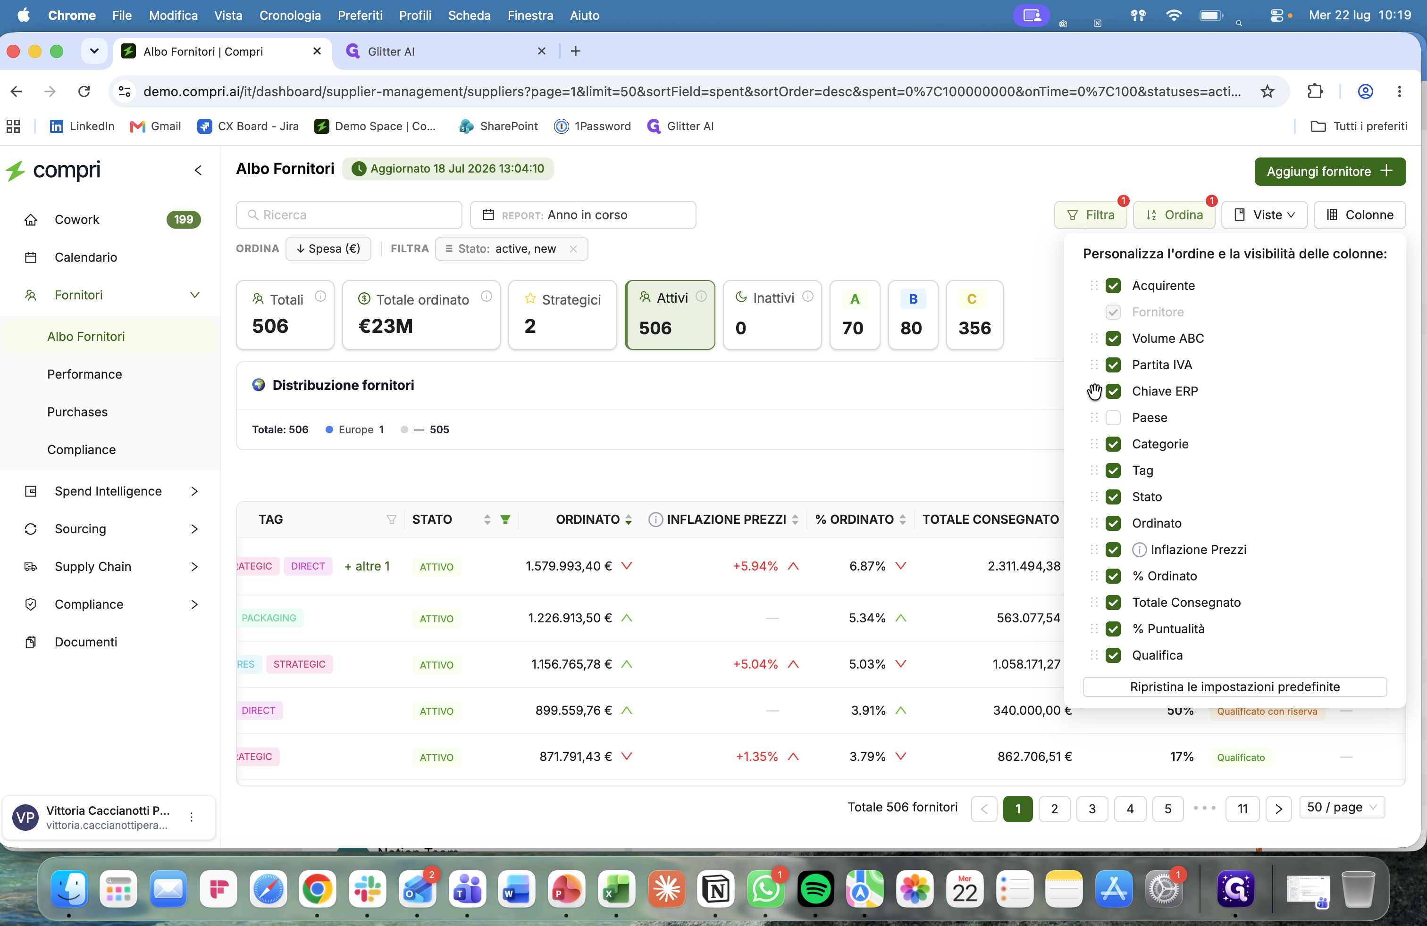Viewport: 1427px width, 926px height.
Task: Open the Viste dropdown
Action: pos(1264,215)
